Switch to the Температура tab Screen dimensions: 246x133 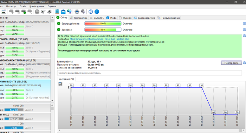click(x=79, y=18)
